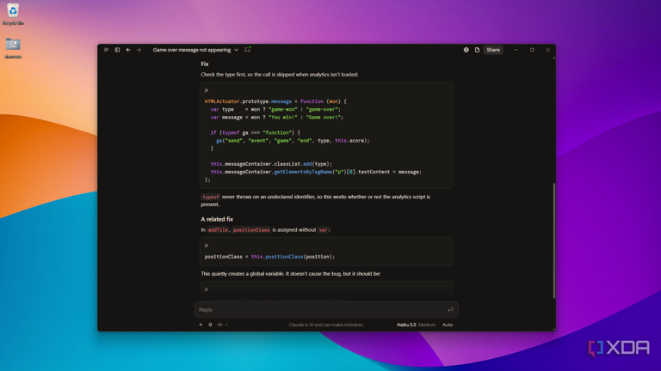Toggle the sidebar panel icon

117,50
